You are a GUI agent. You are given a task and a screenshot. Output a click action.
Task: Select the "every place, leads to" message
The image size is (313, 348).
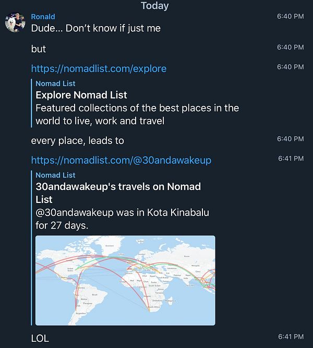tap(77, 140)
